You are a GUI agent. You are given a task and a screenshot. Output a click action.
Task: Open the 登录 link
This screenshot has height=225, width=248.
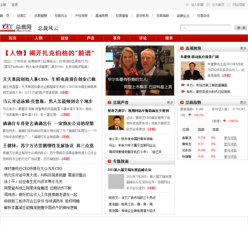(15, 5)
